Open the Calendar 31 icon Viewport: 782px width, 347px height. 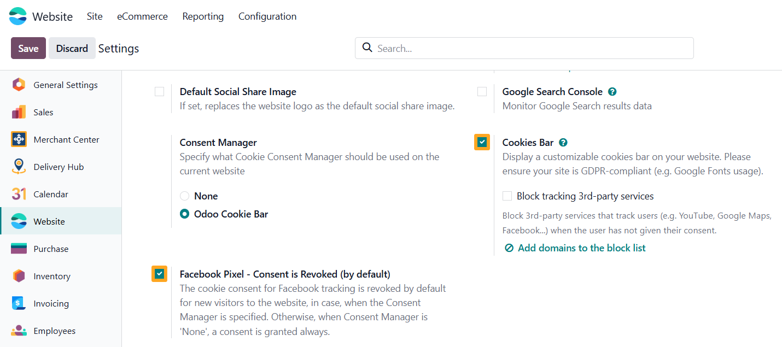tap(19, 194)
